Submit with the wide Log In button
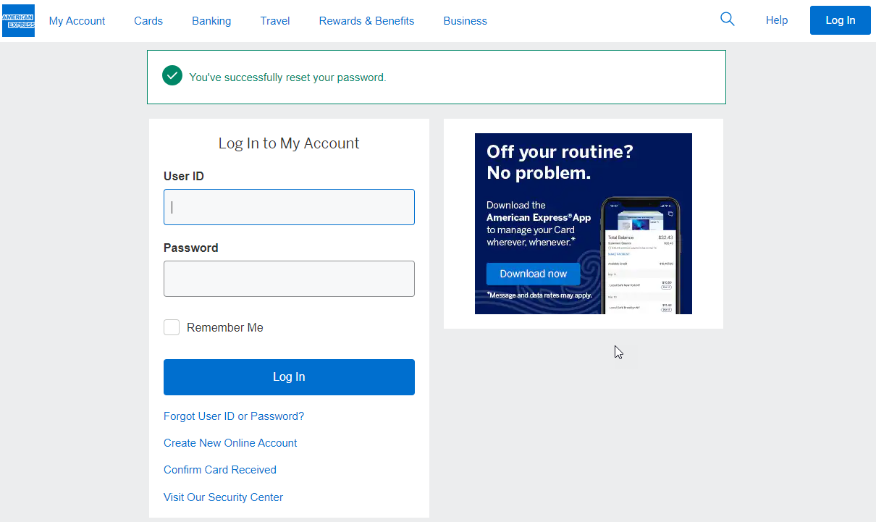 [x=289, y=377]
